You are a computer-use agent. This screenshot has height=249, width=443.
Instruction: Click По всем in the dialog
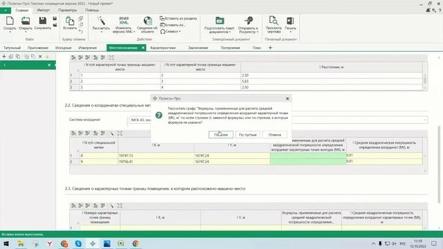221,135
